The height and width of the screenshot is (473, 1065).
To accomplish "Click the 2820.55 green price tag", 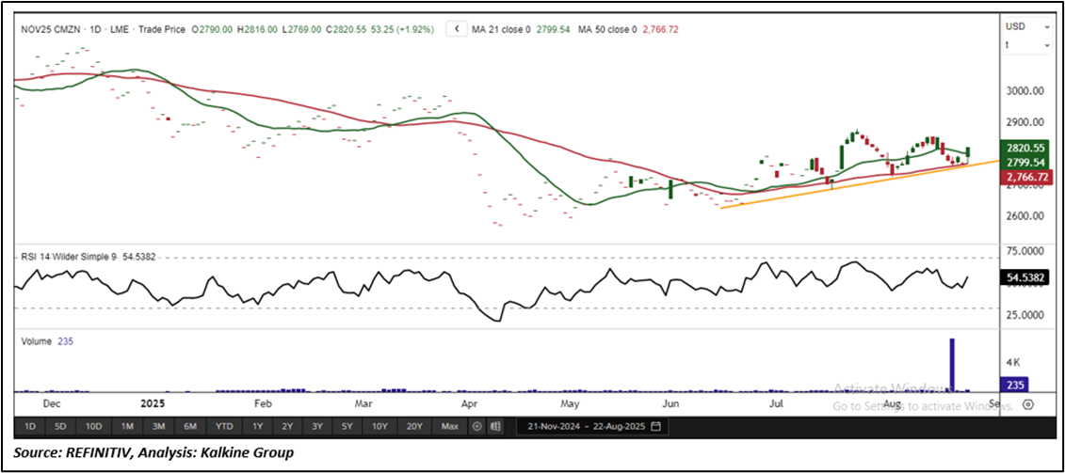I will point(1025,148).
